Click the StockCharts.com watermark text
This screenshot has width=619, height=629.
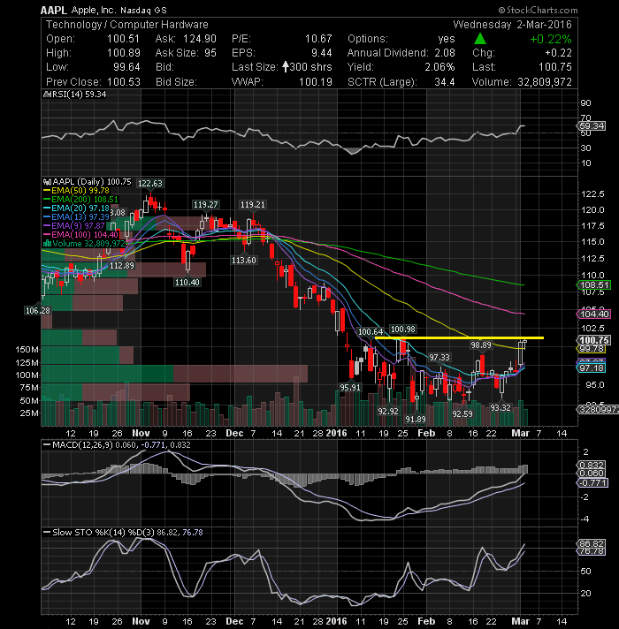[538, 10]
